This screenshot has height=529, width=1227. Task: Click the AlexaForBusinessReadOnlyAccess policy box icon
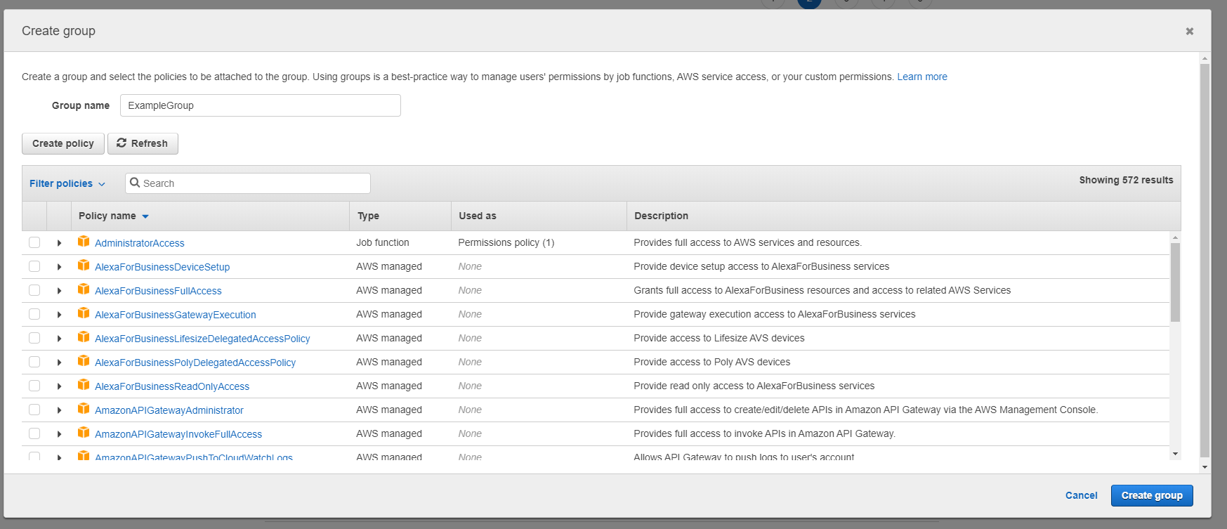click(x=84, y=385)
